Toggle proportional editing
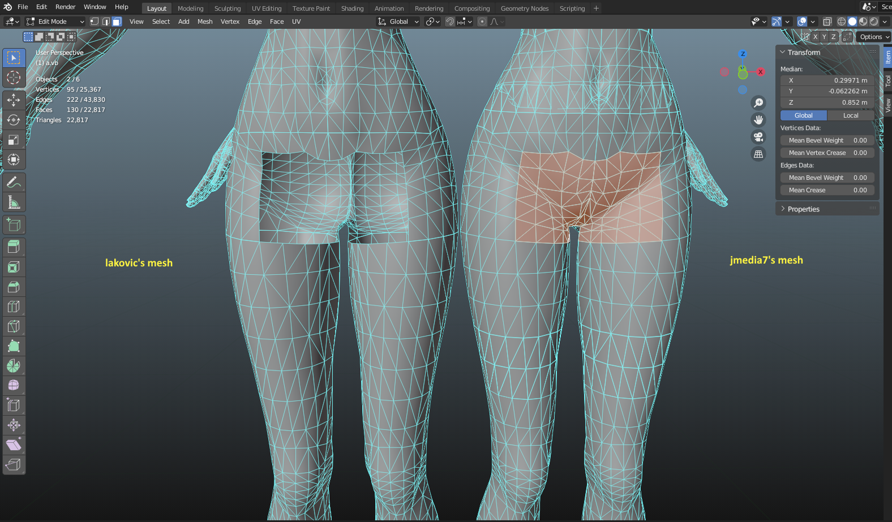The width and height of the screenshot is (892, 522). coord(482,21)
